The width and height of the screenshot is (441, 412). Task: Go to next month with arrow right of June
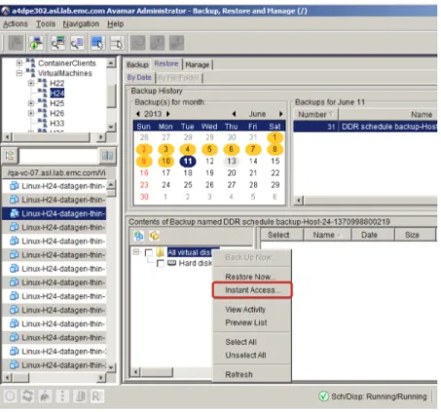tap(280, 114)
